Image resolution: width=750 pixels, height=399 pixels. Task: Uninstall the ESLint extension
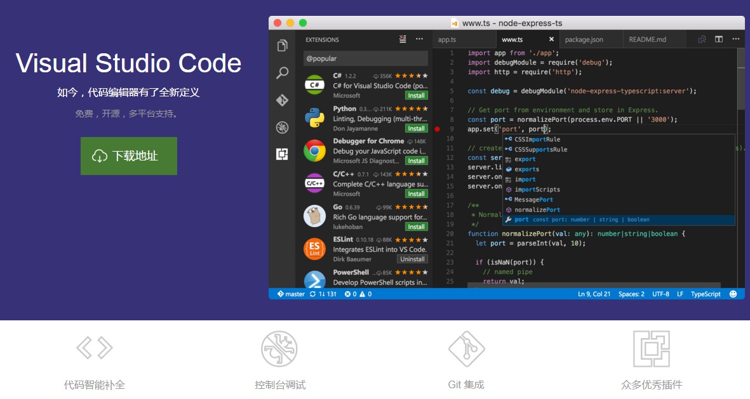[412, 259]
